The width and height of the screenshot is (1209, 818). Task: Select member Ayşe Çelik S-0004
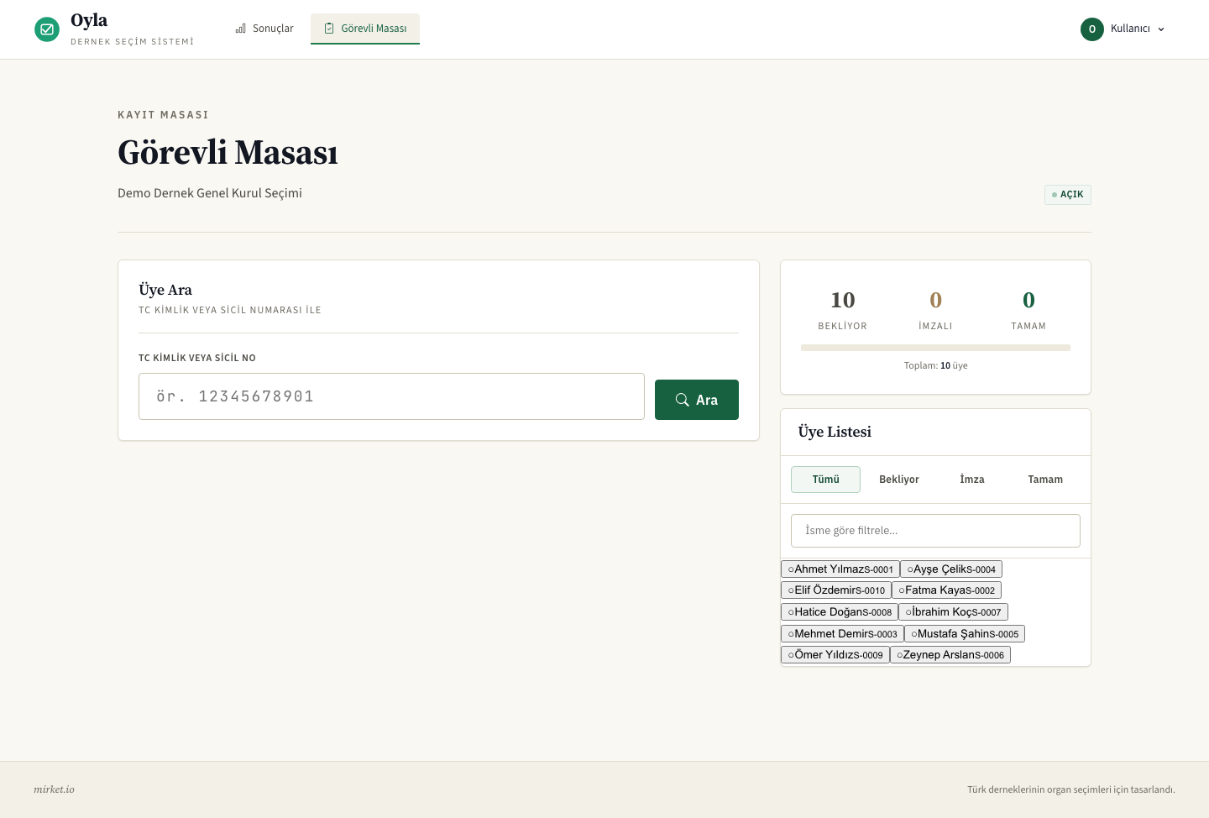coord(951,569)
